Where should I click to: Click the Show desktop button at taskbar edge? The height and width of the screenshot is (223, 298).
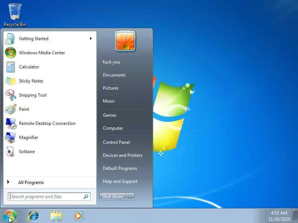[295, 216]
